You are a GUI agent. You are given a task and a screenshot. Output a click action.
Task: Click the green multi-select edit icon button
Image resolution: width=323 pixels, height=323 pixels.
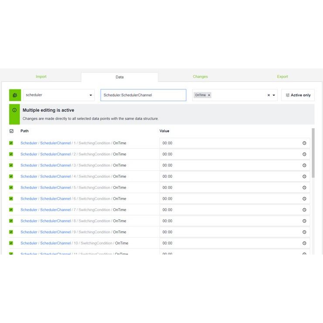click(x=15, y=95)
